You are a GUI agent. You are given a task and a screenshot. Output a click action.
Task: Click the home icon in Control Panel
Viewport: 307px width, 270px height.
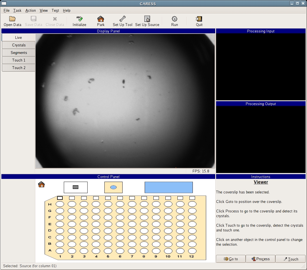(x=41, y=184)
